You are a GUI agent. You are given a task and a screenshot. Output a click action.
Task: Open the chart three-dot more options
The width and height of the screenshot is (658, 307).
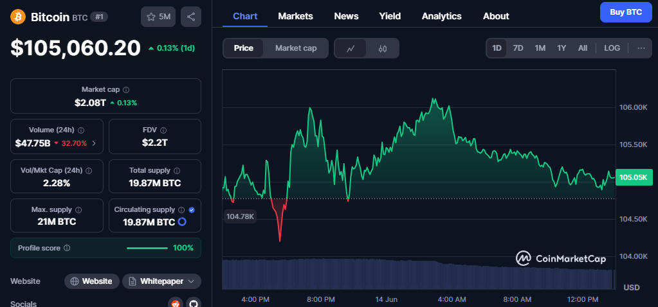coord(641,48)
